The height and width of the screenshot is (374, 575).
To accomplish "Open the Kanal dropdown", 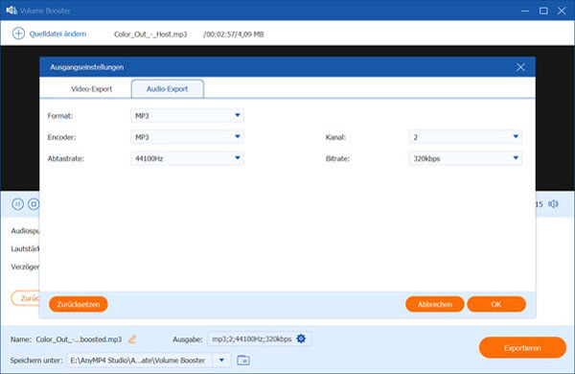I will click(466, 137).
